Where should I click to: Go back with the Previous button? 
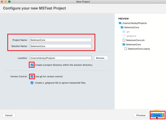[141, 115]
